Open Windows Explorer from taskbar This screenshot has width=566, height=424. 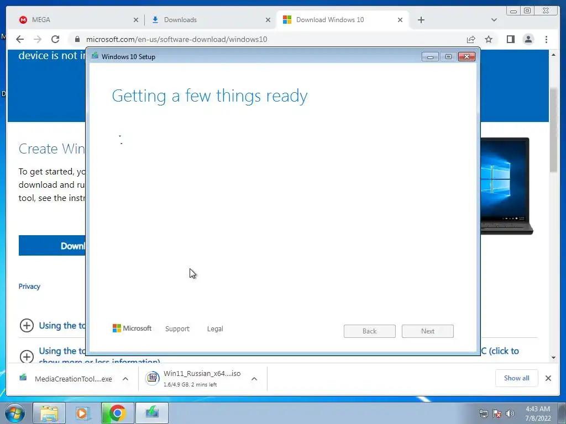click(x=49, y=413)
